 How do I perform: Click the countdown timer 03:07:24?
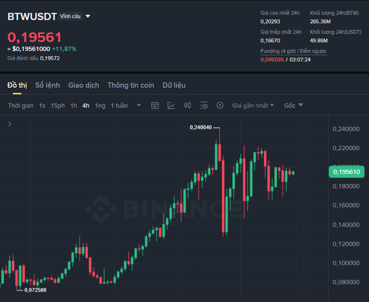tap(300, 60)
